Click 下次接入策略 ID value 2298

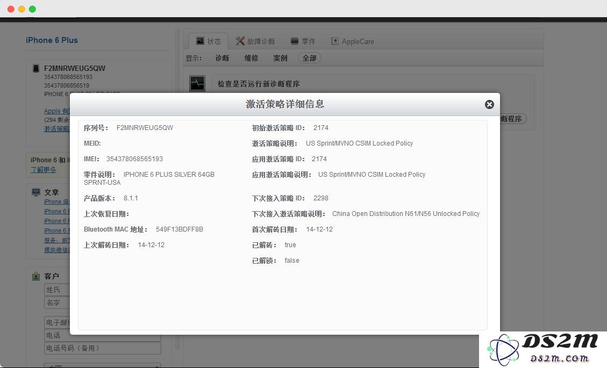[x=321, y=198]
